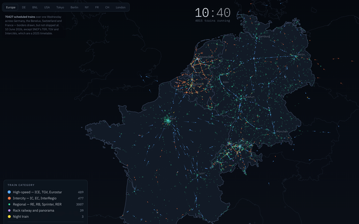The width and height of the screenshot is (359, 224).
Task: Switch to the NY tab
Action: click(87, 7)
